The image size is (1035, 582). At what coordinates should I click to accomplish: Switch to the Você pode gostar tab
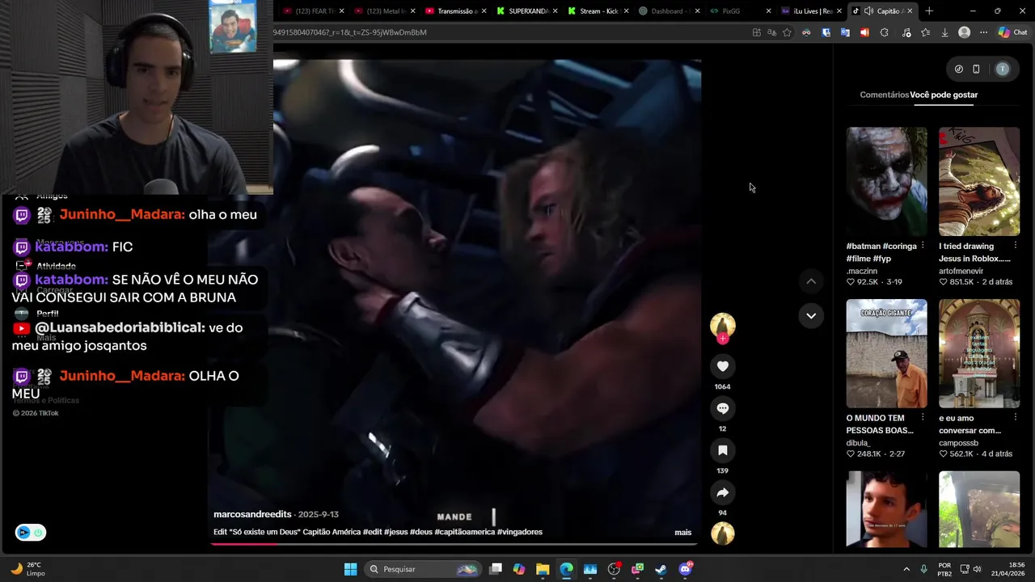(944, 95)
